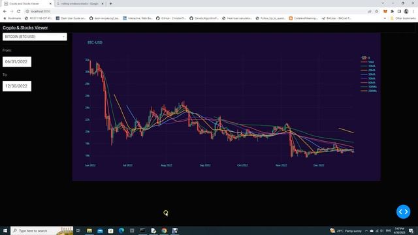
Task: Open Google Chrome from the taskbar
Action: pos(164,230)
